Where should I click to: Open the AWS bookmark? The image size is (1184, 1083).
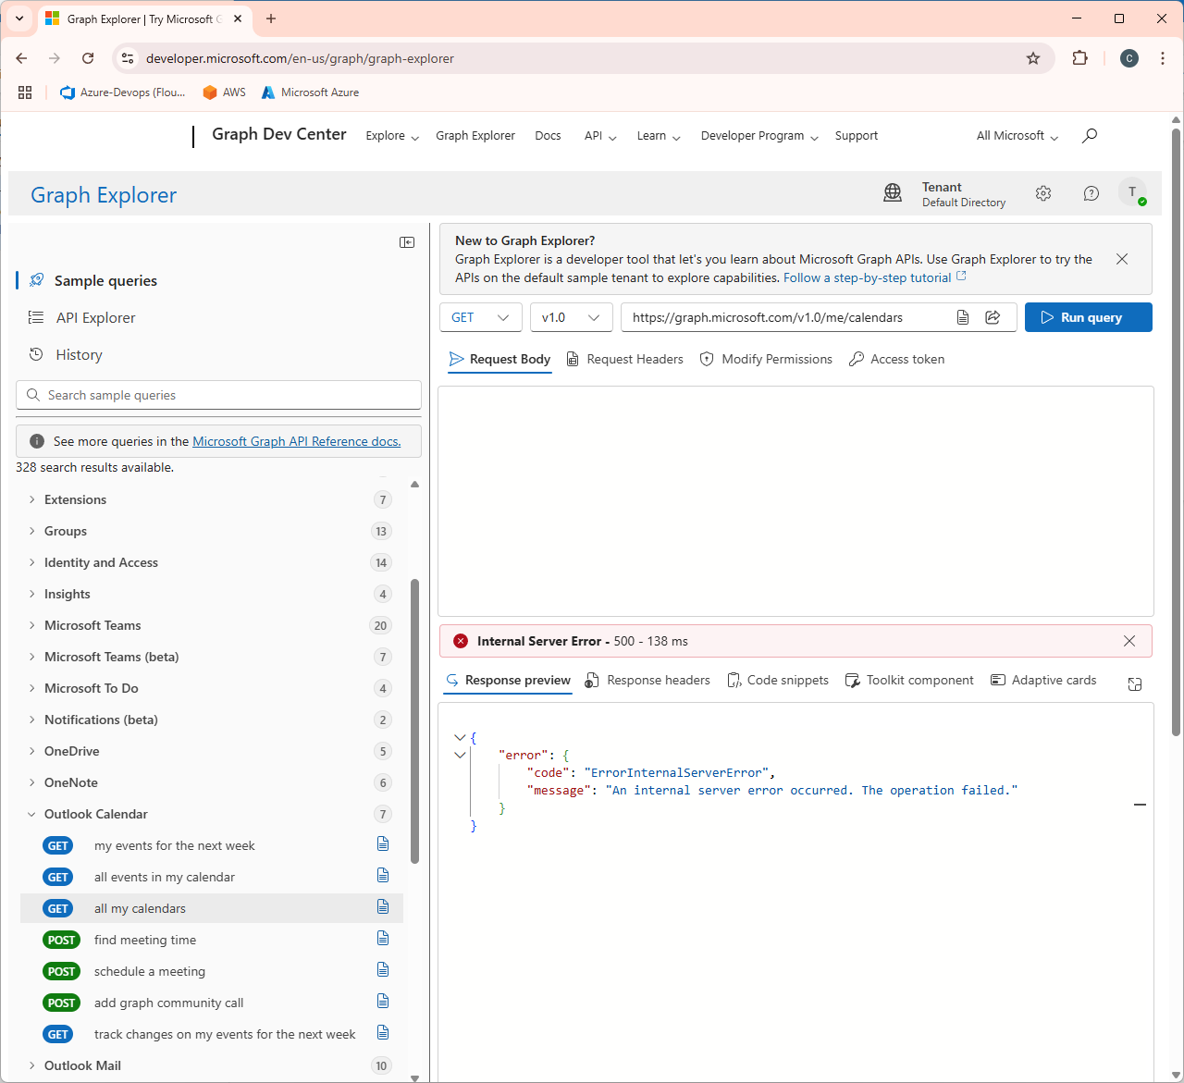click(x=225, y=92)
